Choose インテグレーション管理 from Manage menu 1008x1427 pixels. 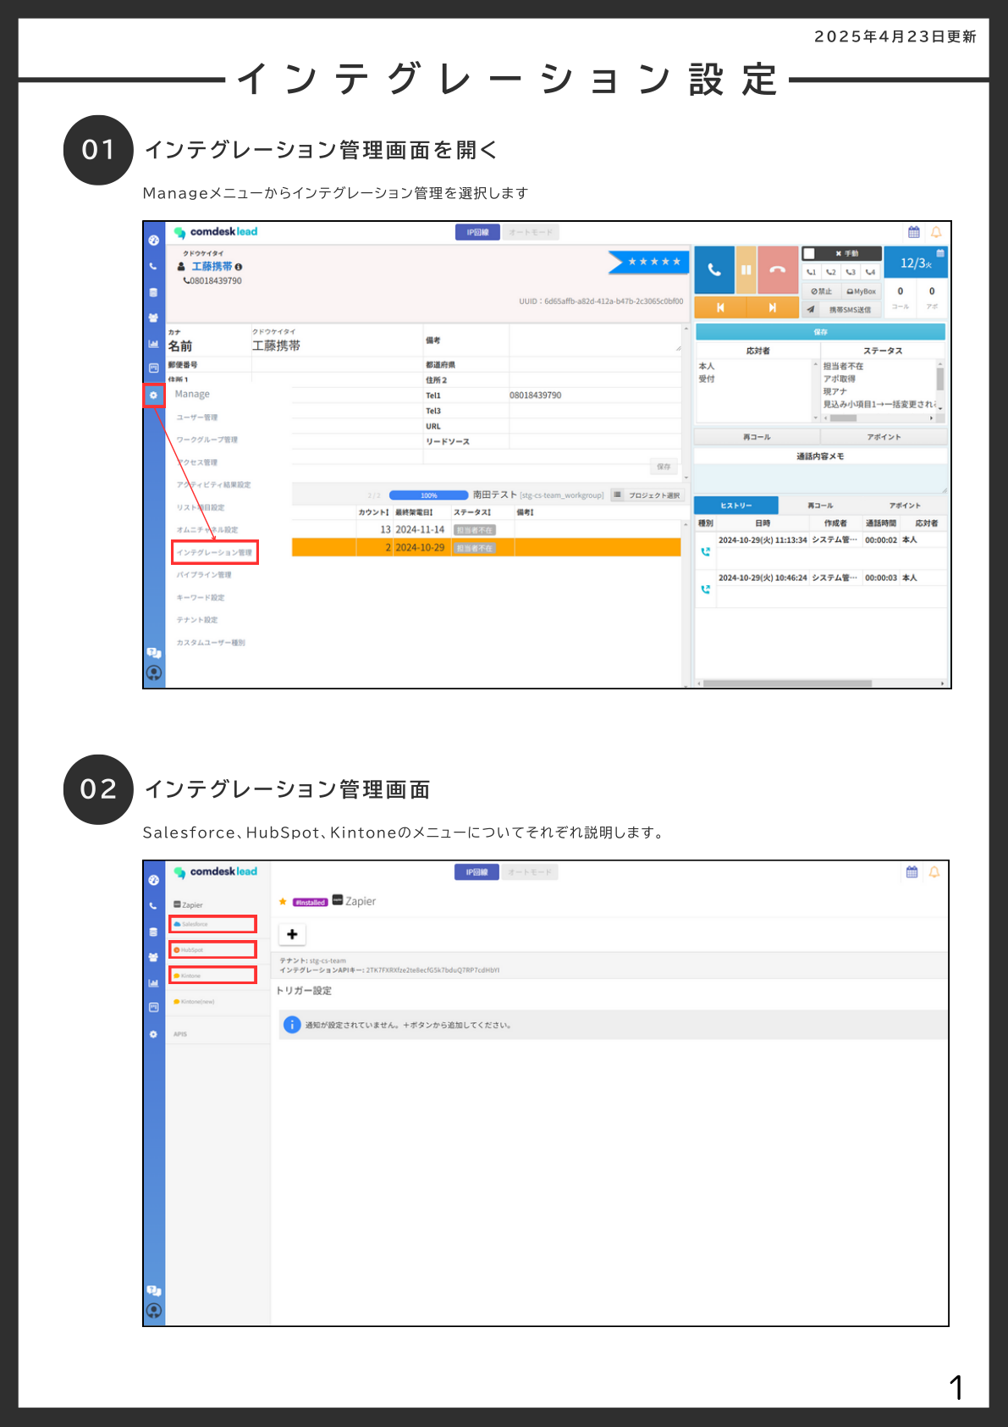tap(214, 552)
